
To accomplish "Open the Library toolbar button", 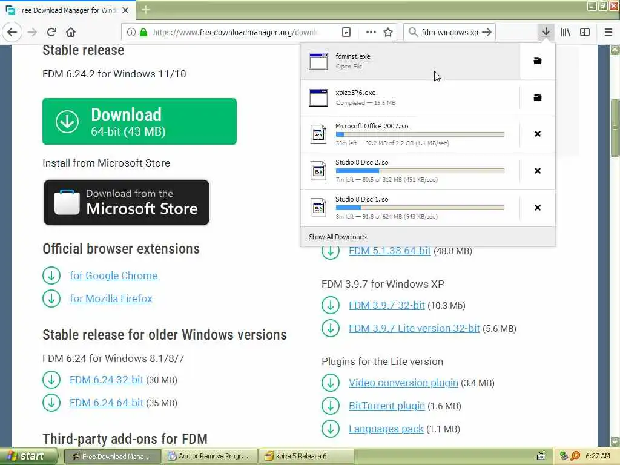I will (x=566, y=32).
